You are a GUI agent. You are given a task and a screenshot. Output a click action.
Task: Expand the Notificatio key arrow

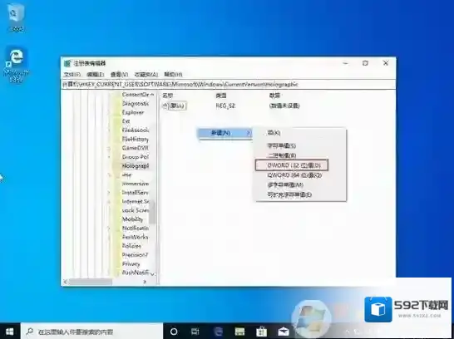coord(109,228)
